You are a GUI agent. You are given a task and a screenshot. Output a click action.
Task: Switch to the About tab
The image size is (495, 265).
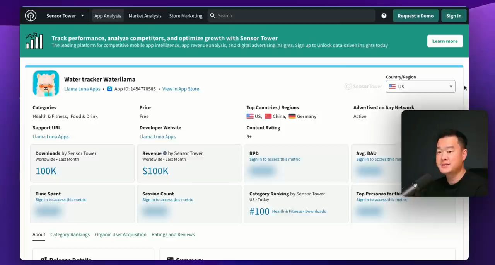pyautogui.click(x=39, y=234)
